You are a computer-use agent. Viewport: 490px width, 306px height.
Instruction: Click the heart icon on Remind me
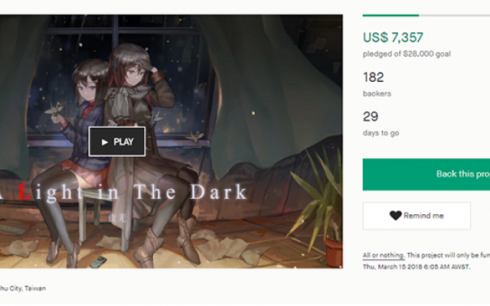pos(395,216)
